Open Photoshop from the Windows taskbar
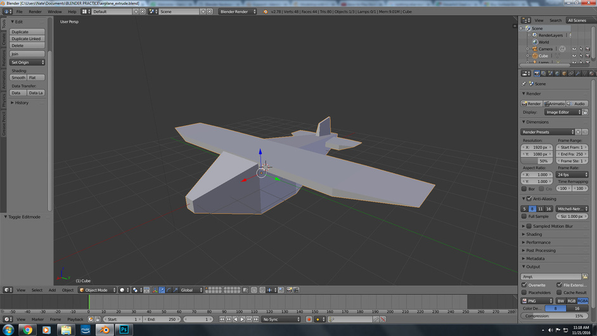597x336 pixels. tap(124, 330)
